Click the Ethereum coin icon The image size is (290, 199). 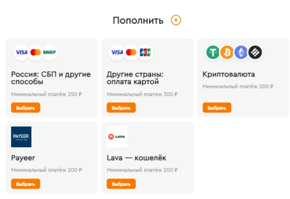point(241,53)
